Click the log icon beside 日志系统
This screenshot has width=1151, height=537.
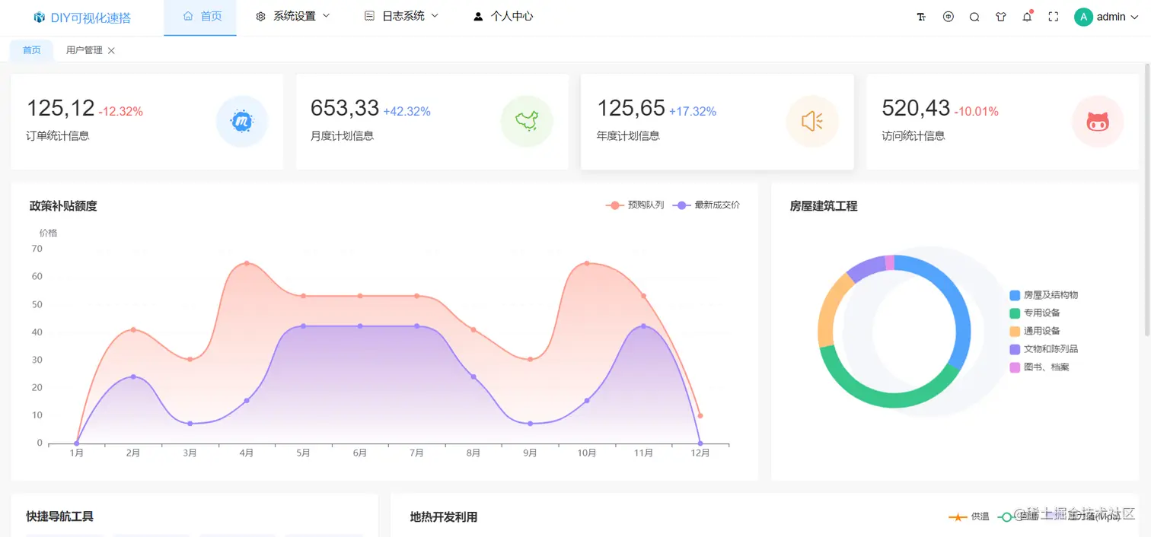pos(369,16)
